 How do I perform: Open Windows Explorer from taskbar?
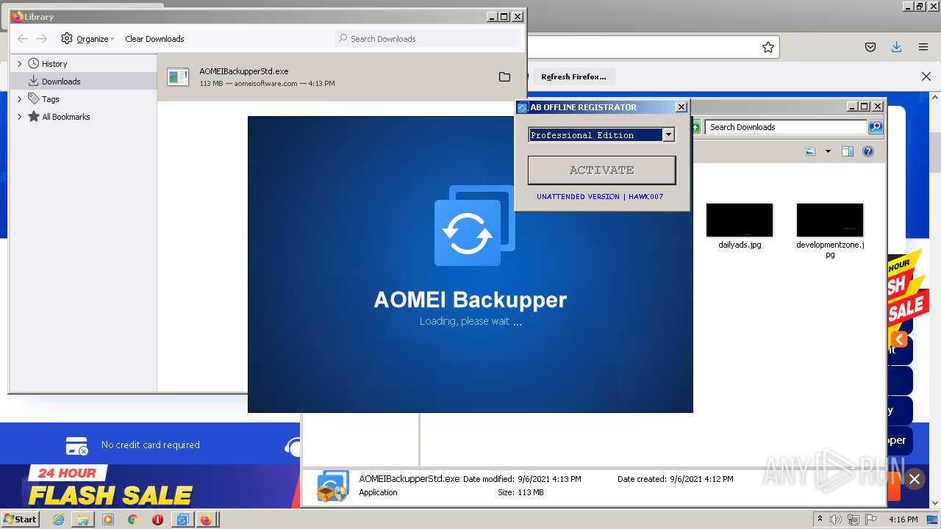pos(83,519)
